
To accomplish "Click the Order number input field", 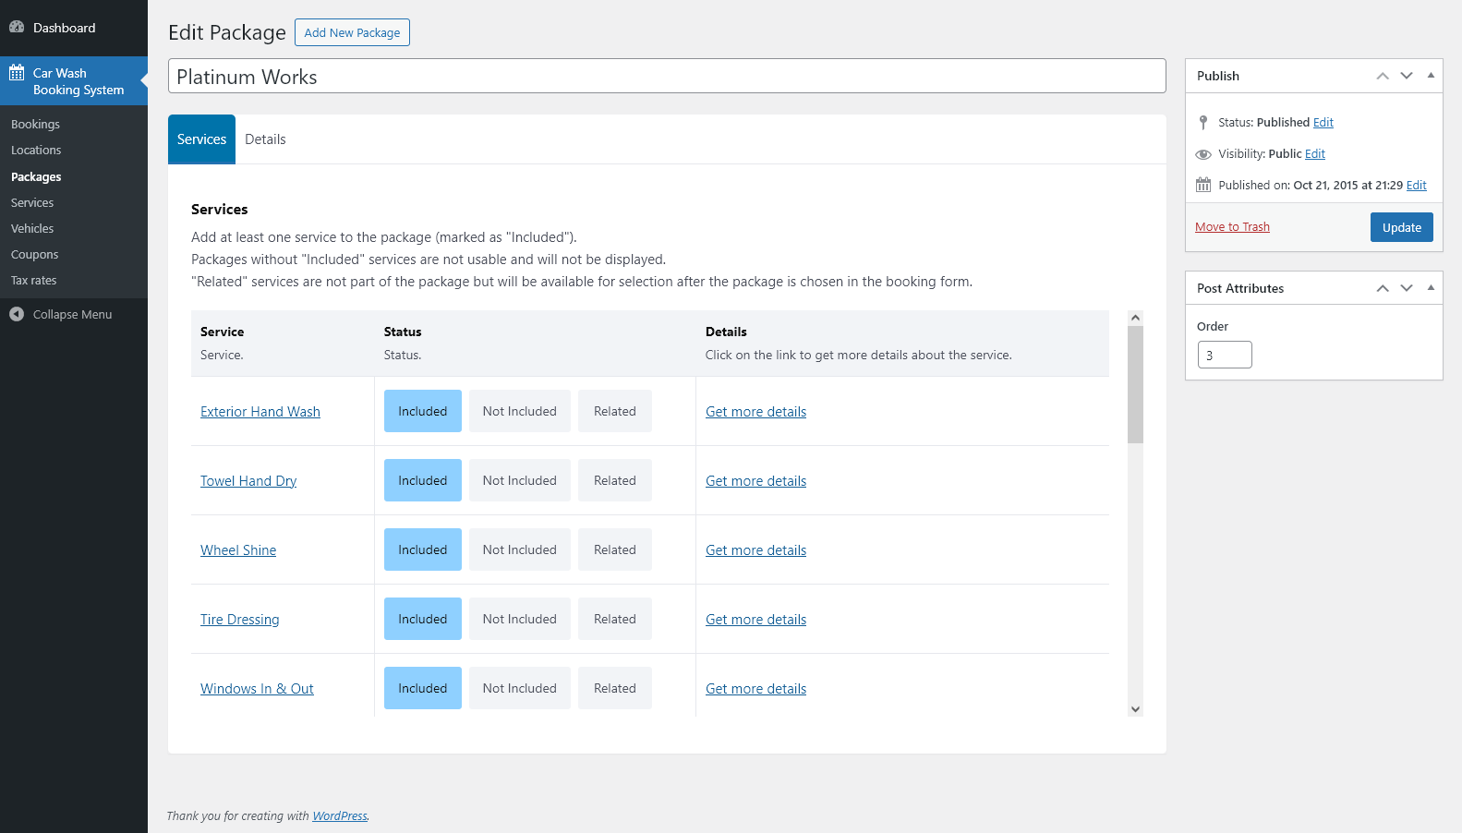I will (1225, 356).
